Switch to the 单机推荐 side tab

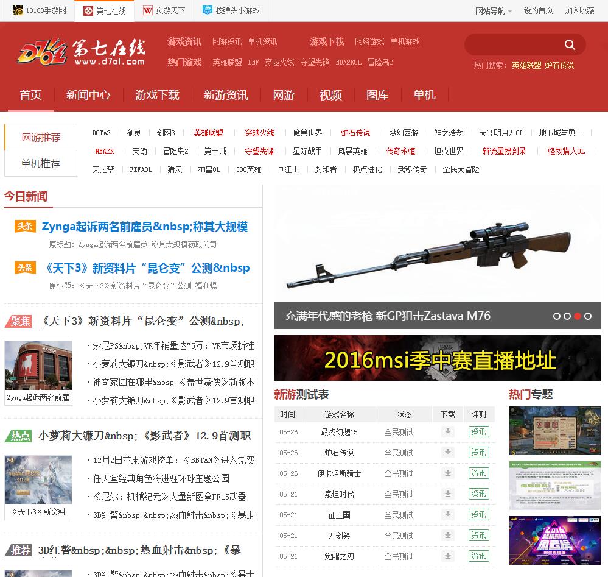pos(41,163)
